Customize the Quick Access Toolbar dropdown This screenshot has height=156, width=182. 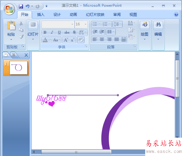coord(46,6)
